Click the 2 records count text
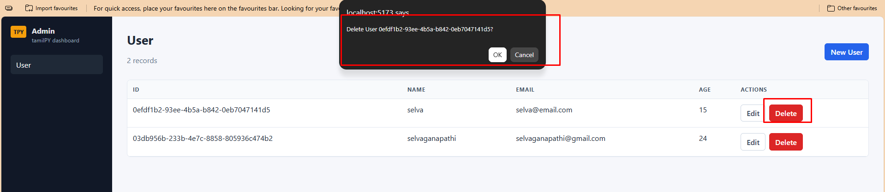This screenshot has height=192, width=885. (142, 60)
